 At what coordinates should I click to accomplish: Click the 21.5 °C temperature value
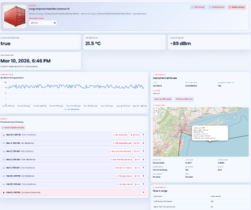[x=93, y=44]
